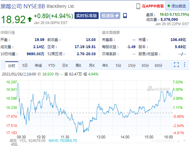The width and height of the screenshot is (193, 146).
Task: Click the current price 18.92
Action: [x=13, y=19]
